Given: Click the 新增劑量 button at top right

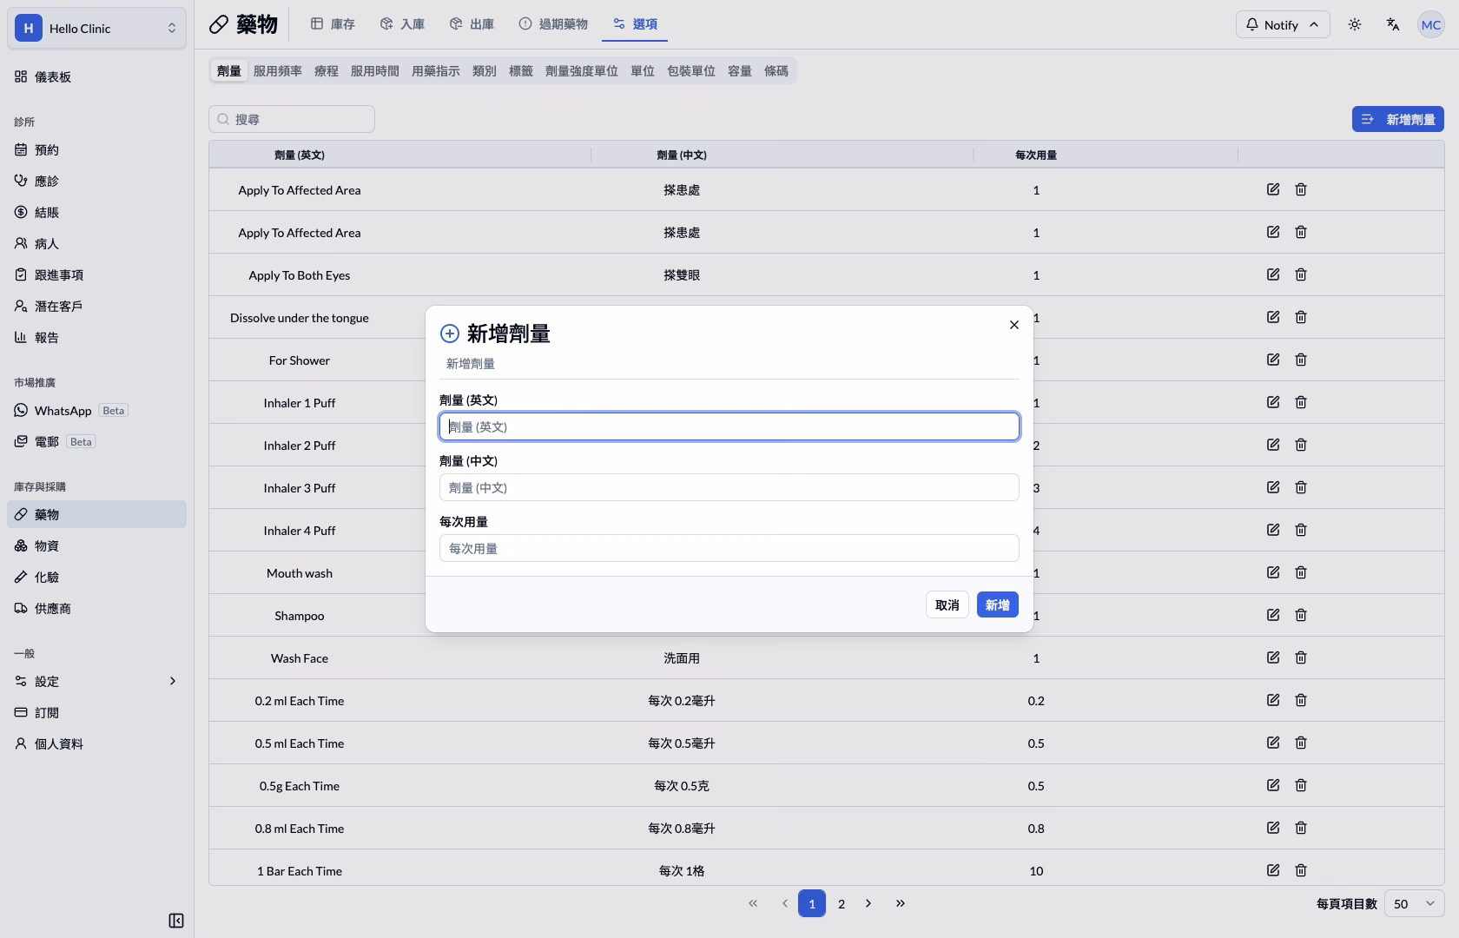Looking at the screenshot, I should pos(1398,119).
